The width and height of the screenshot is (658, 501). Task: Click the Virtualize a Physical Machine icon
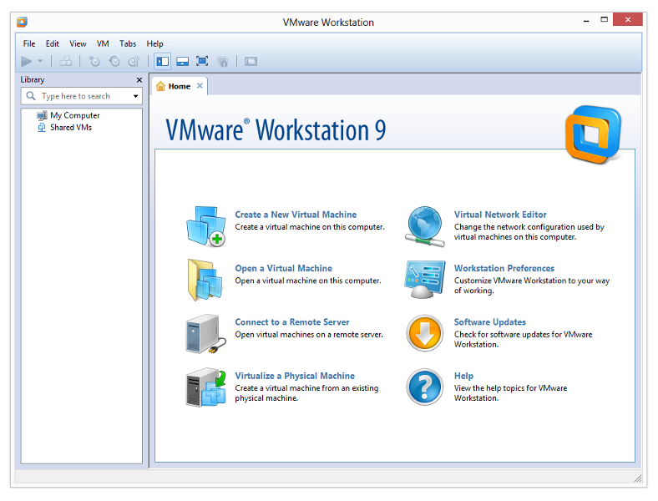(206, 387)
